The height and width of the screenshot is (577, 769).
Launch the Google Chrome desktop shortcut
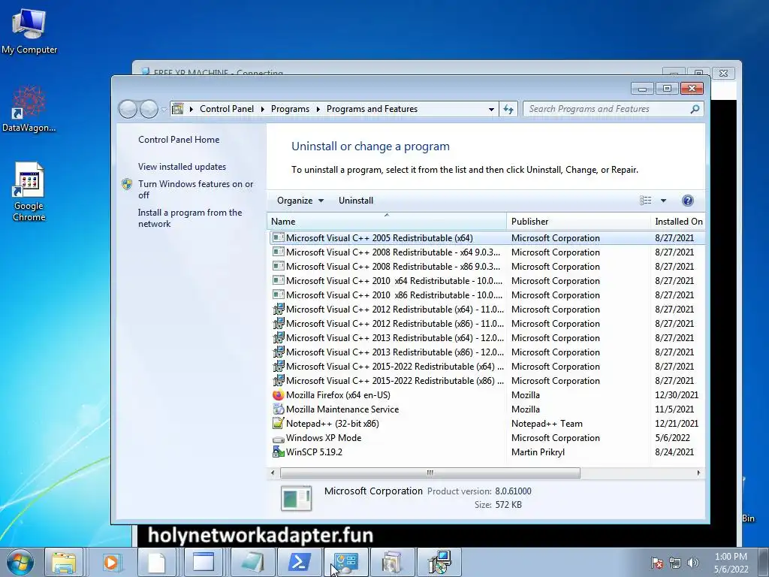pos(29,192)
